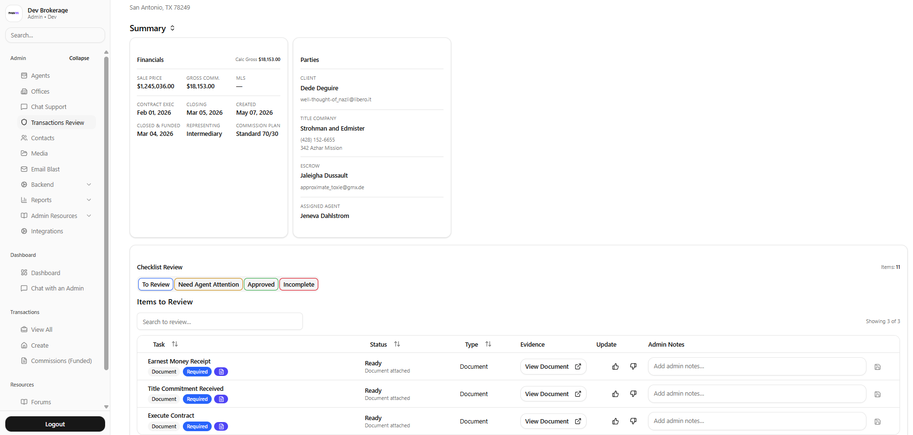Click blue document icon under Earnest Money Receipt

[221, 372]
